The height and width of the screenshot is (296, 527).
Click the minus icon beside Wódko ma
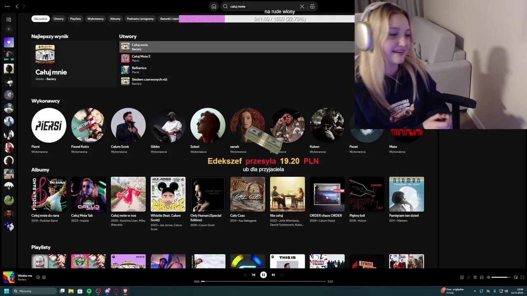coord(38,277)
